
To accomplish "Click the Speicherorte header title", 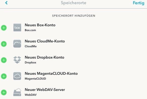I will pos(73,3).
